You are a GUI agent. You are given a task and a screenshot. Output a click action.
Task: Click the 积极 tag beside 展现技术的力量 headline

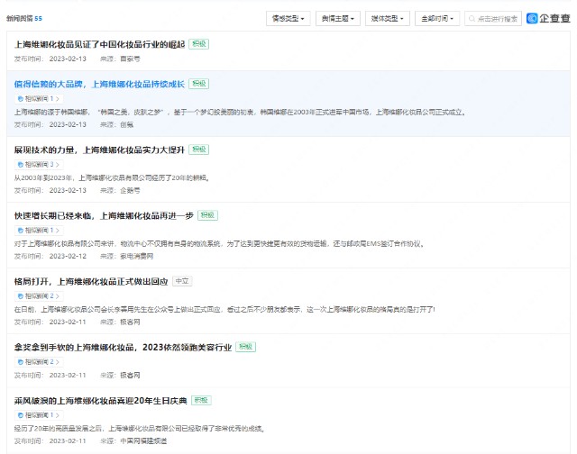coord(199,150)
